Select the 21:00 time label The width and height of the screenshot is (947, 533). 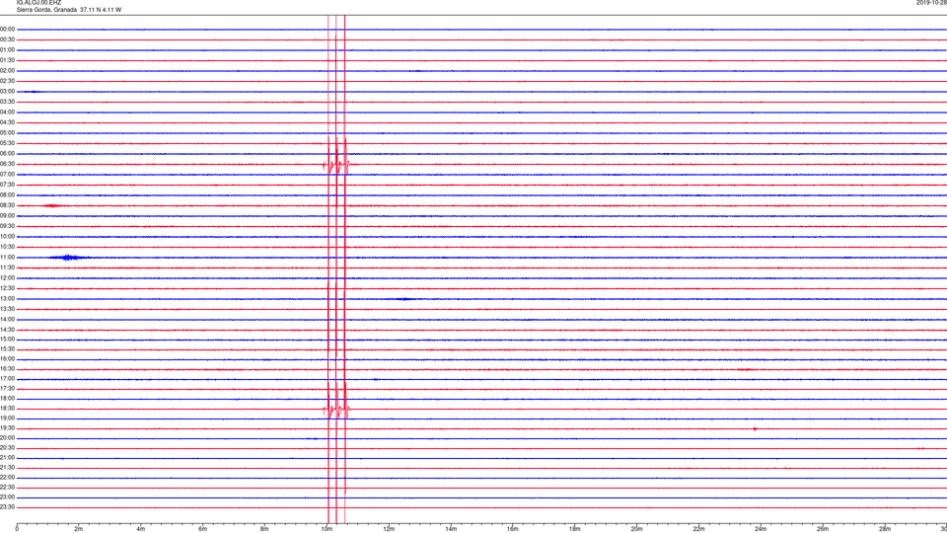click(7, 458)
